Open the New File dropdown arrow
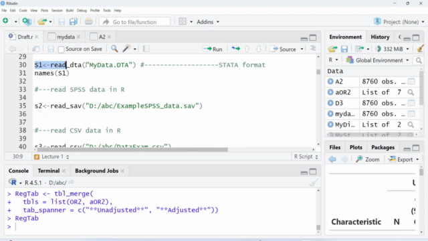This screenshot has height=241, width=428. coord(16,21)
